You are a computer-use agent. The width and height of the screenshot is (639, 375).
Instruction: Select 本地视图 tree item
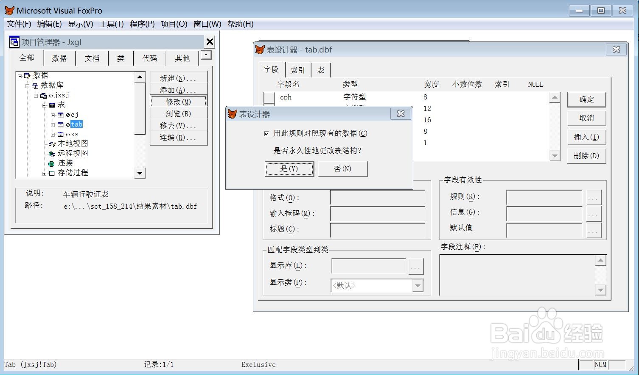click(x=73, y=143)
